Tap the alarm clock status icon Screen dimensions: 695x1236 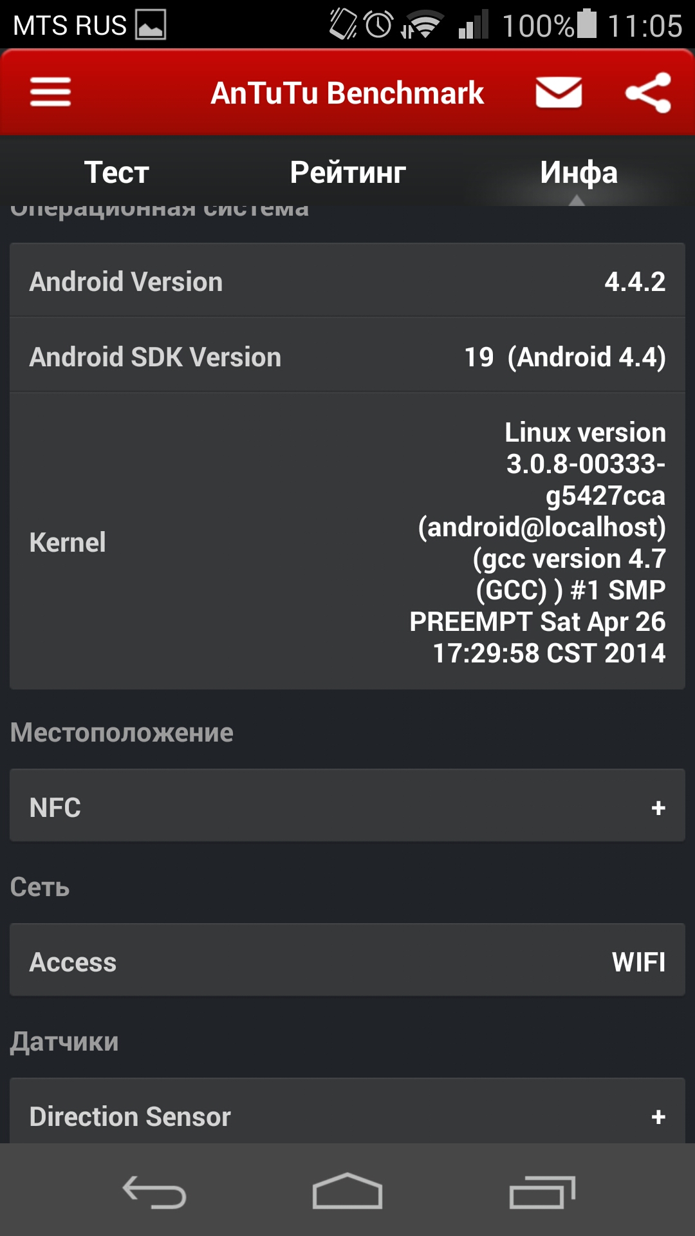[x=378, y=24]
